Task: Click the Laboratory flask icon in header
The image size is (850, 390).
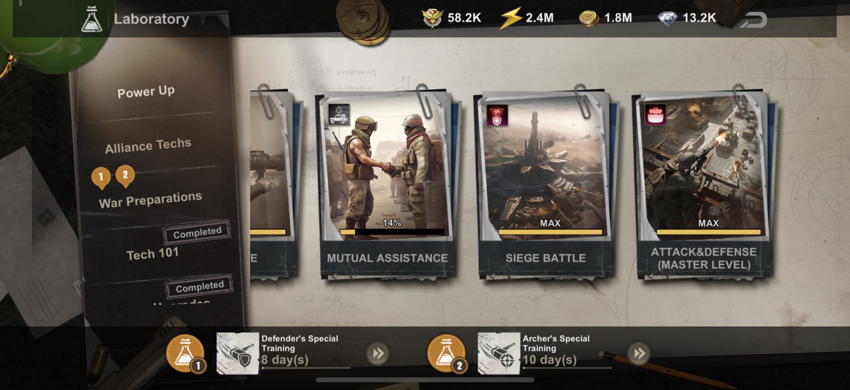Action: coord(91,19)
